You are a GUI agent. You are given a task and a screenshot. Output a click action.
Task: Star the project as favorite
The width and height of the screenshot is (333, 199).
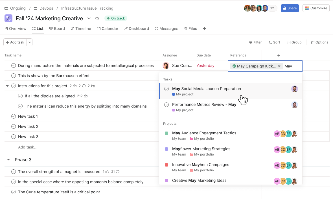click(97, 18)
